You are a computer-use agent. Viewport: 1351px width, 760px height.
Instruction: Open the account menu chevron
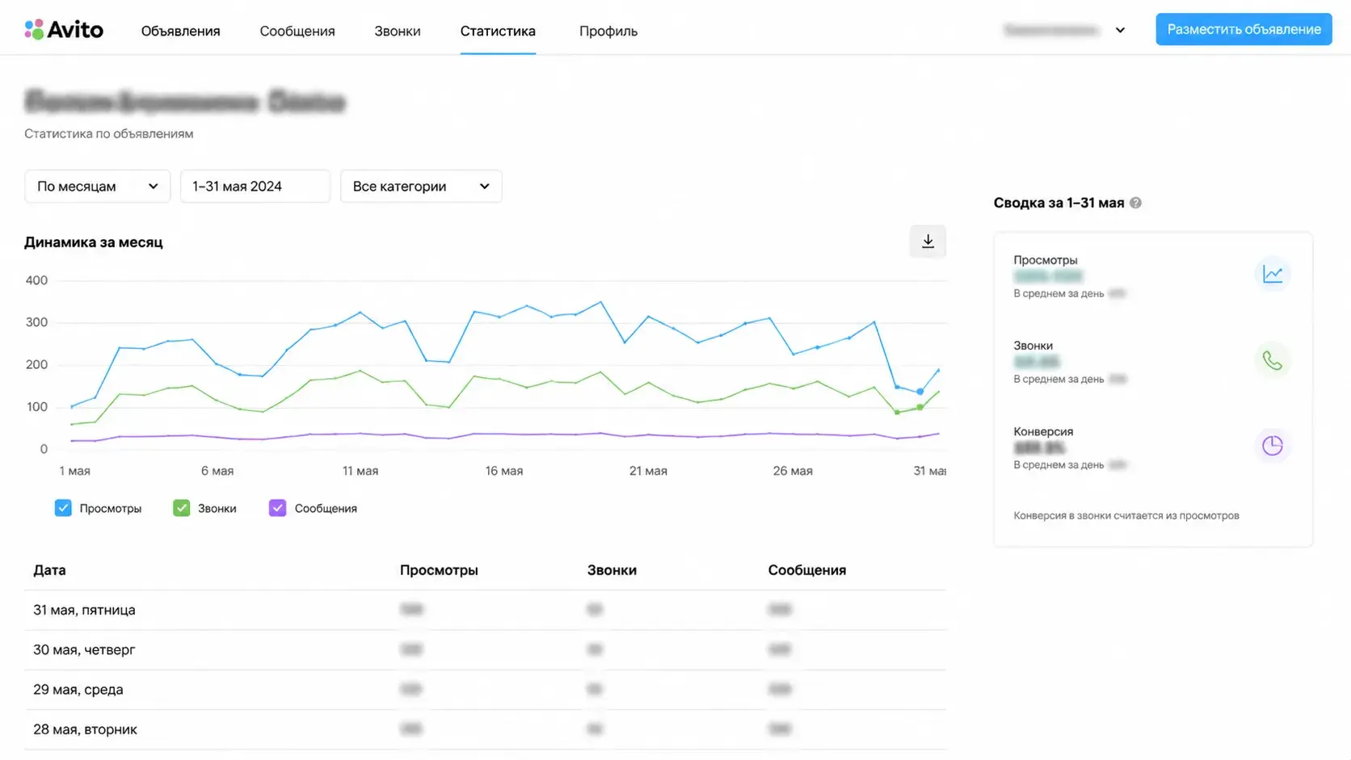(1120, 31)
